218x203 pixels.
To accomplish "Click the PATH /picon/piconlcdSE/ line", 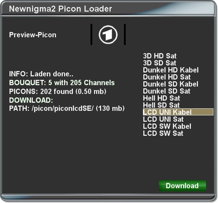I will click(x=67, y=108).
